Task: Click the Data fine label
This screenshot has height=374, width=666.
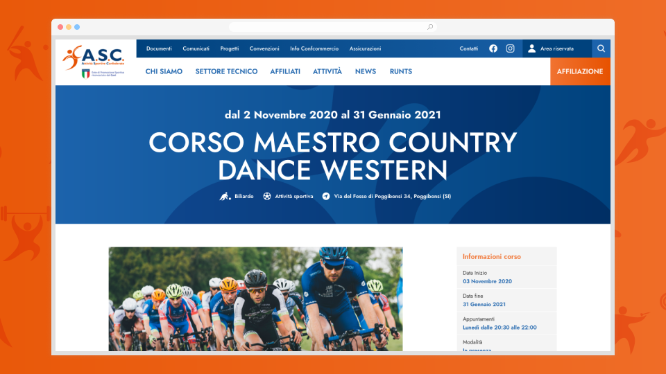Action: [x=472, y=296]
